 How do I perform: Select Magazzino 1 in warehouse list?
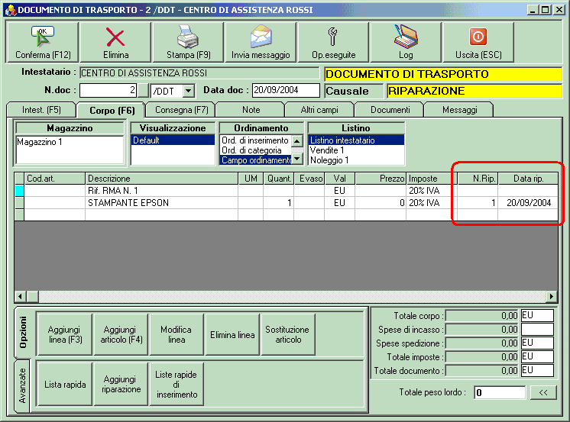70,142
